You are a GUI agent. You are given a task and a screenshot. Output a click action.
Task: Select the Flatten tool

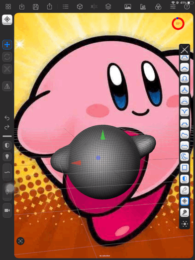pyautogui.click(x=185, y=58)
